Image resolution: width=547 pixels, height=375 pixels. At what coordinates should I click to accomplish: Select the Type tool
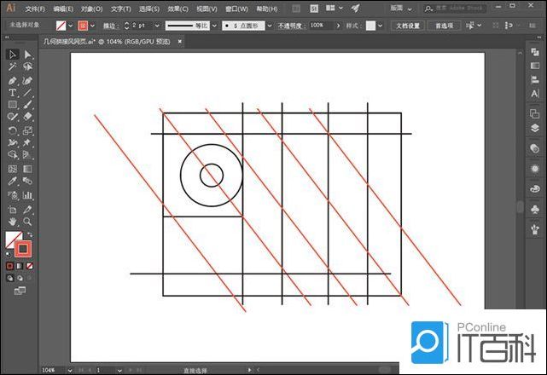click(13, 93)
